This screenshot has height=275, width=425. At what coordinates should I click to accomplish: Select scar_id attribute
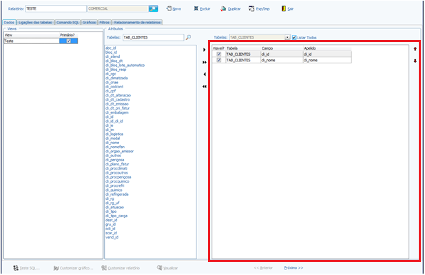(x=111, y=233)
